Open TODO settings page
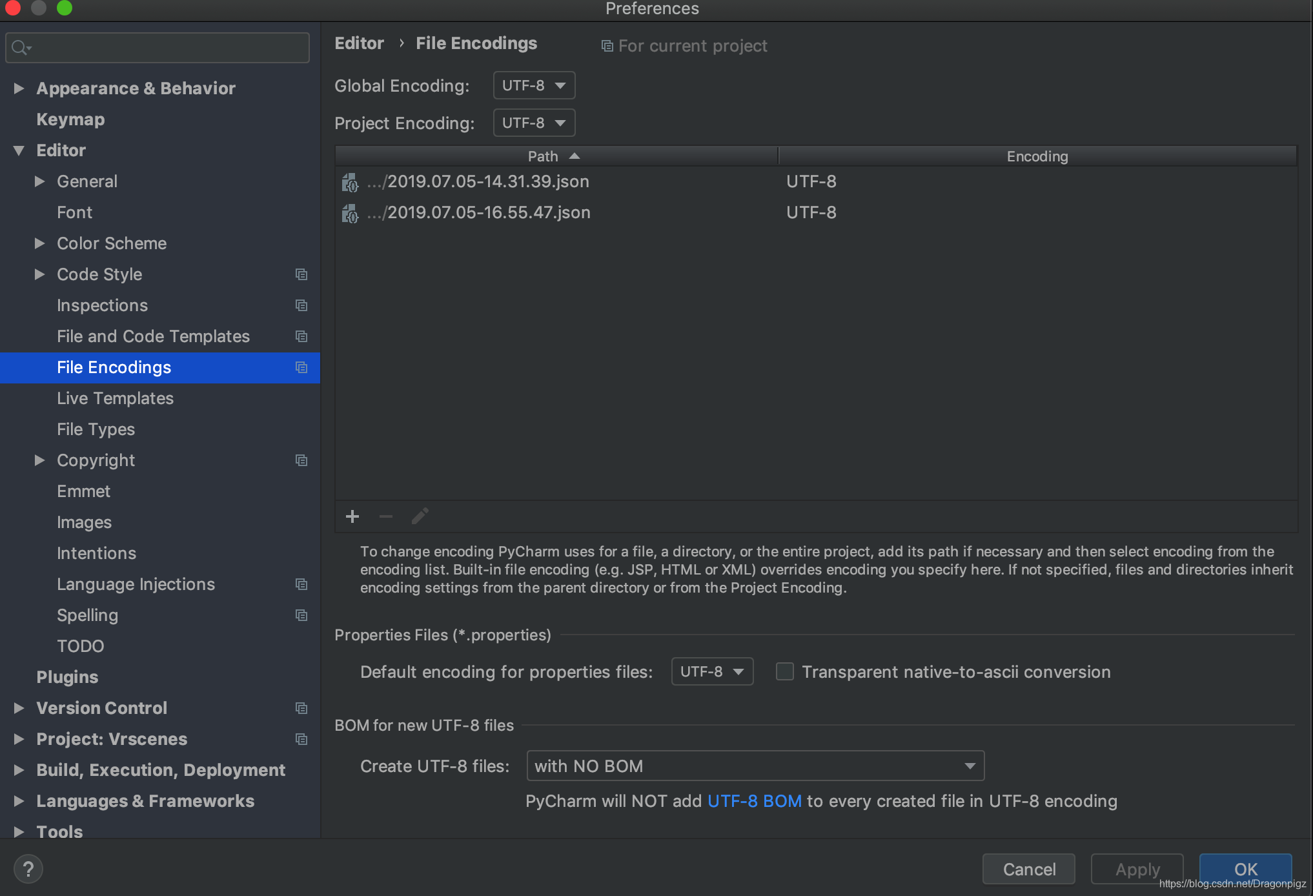This screenshot has width=1313, height=896. click(x=80, y=646)
